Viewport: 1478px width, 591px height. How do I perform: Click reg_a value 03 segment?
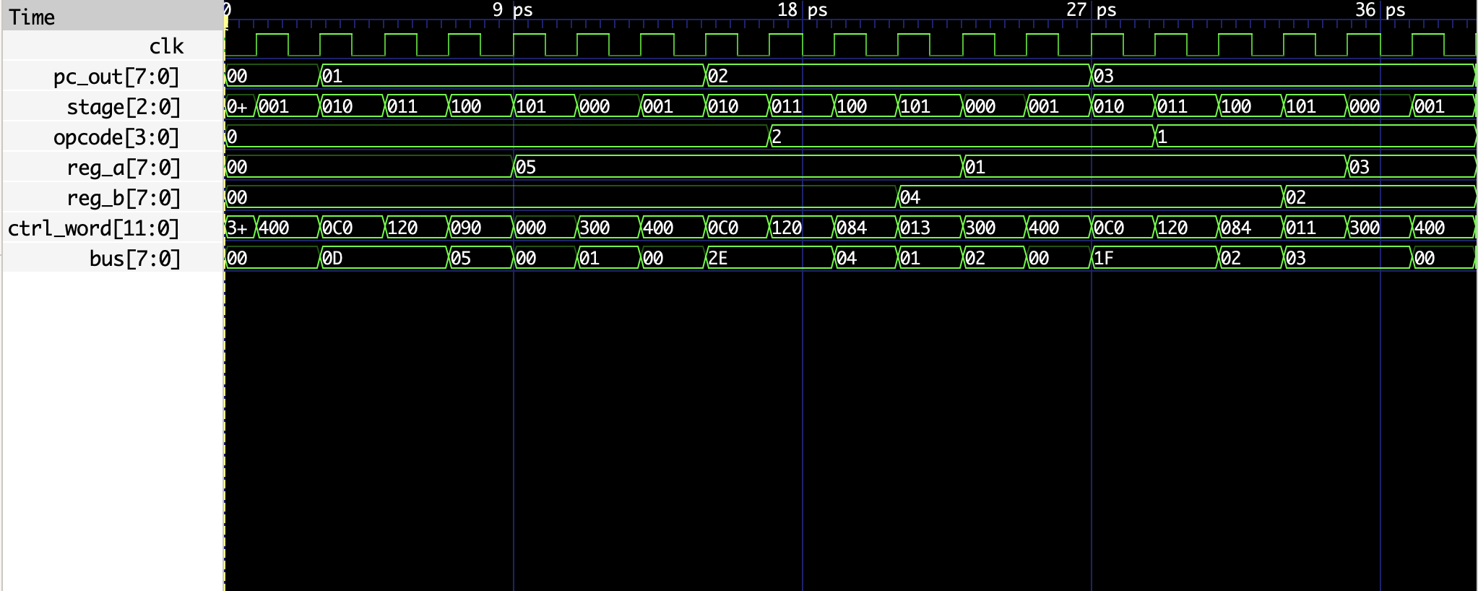coord(1412,167)
